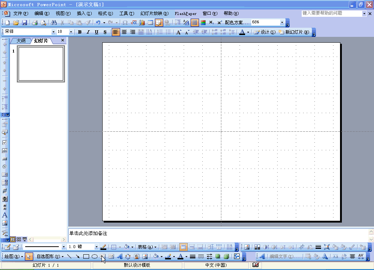This screenshot has width=374, height=270.
Task: Open print preview with the magnifier page icon
Action: pos(43,23)
